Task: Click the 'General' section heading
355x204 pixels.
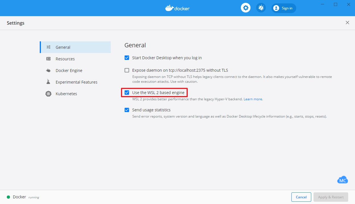Action: (135, 45)
